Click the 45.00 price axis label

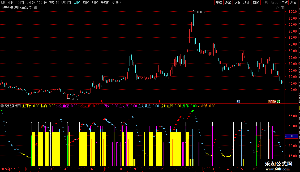(x=293, y=83)
